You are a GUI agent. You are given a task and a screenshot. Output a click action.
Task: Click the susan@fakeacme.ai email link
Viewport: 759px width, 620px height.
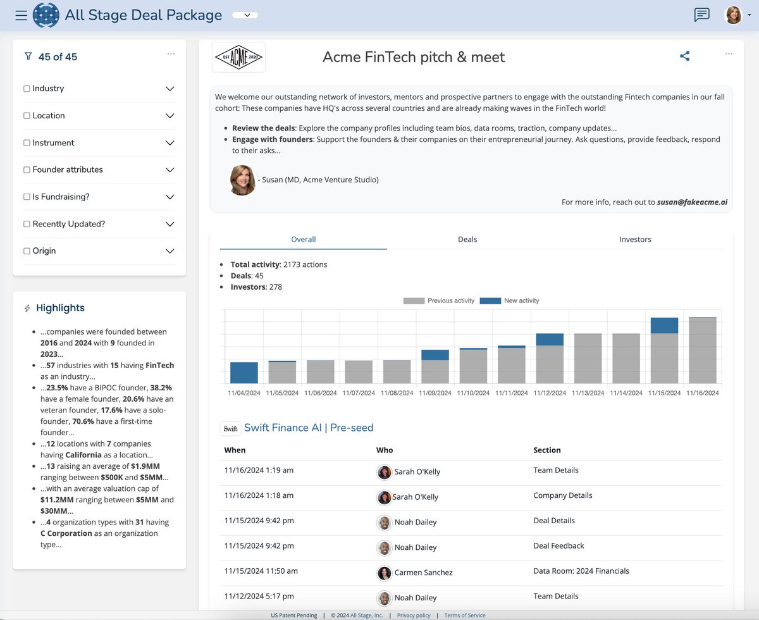692,202
